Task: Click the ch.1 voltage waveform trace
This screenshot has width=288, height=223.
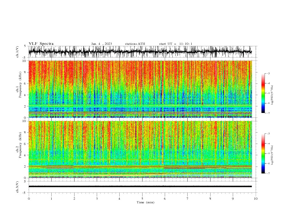Action: coord(140,52)
